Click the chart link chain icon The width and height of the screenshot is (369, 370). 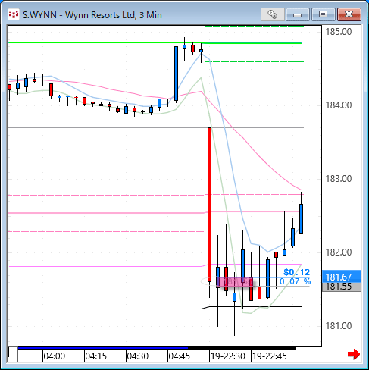(x=272, y=14)
